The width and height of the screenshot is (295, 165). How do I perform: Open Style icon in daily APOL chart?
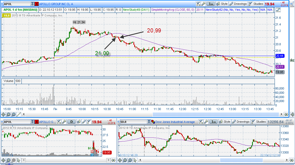pyautogui.click(x=79, y=122)
